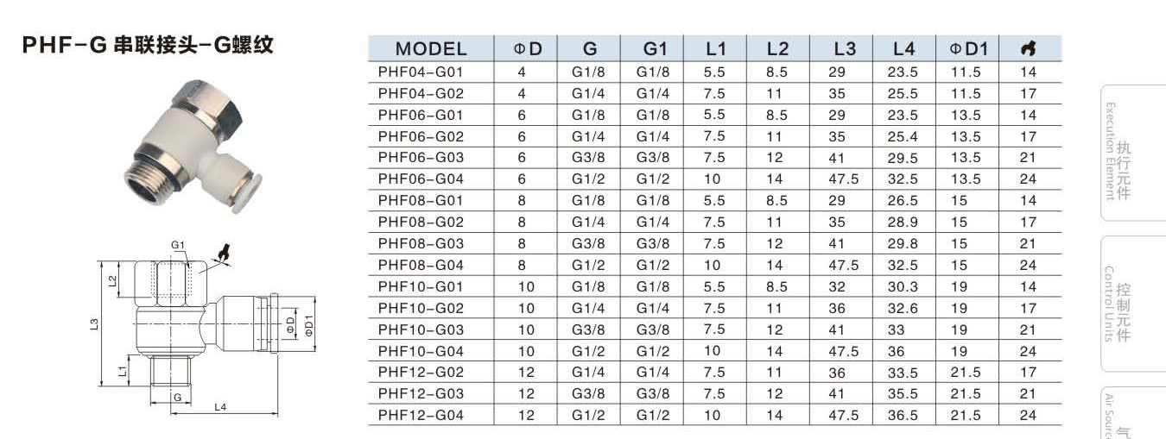
Task: Click the MODEL column header
Action: tap(430, 49)
